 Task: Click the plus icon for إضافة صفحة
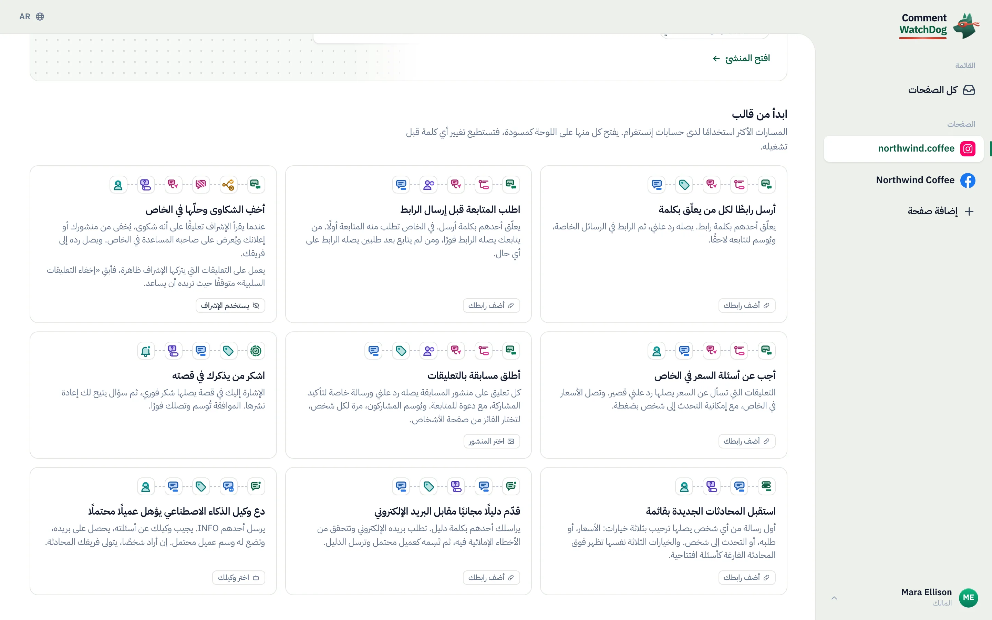pos(969,211)
